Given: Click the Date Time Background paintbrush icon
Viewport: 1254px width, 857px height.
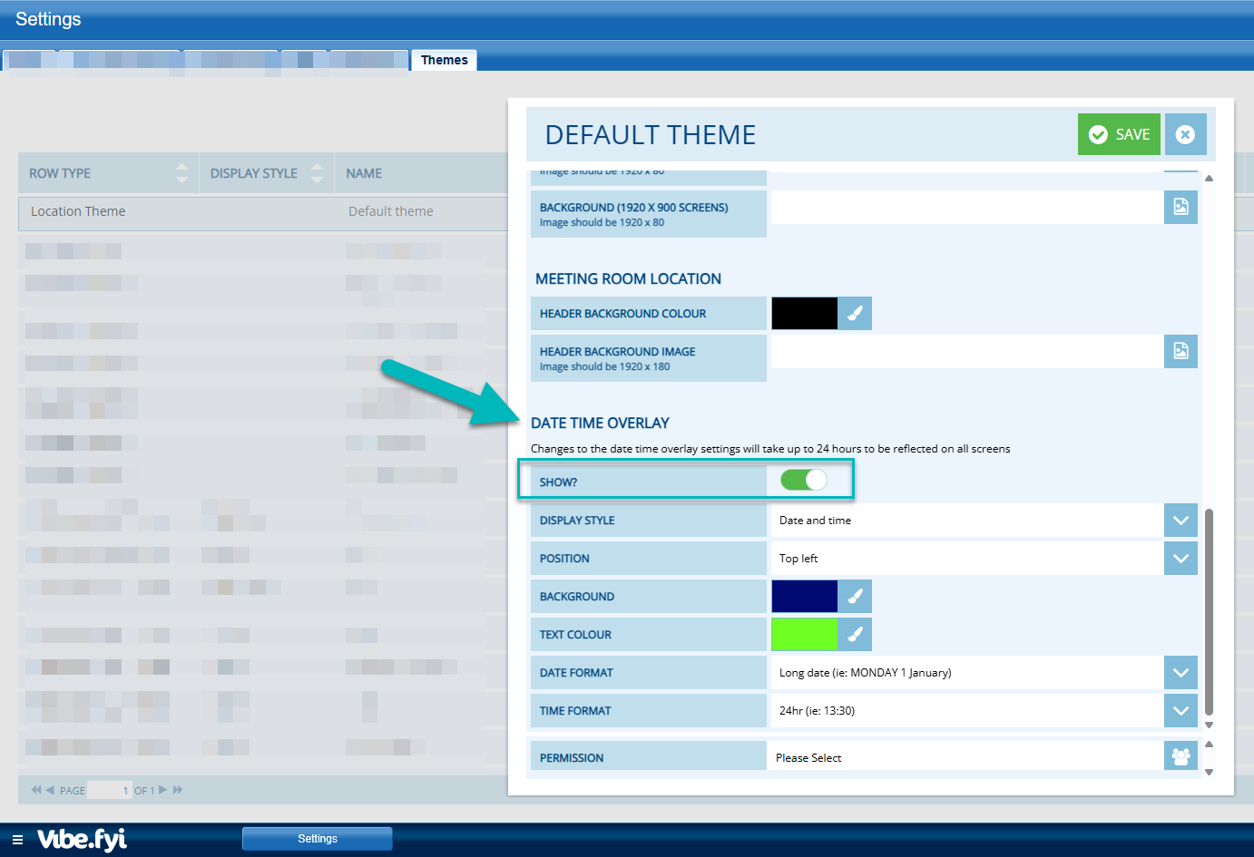Looking at the screenshot, I should (x=855, y=597).
